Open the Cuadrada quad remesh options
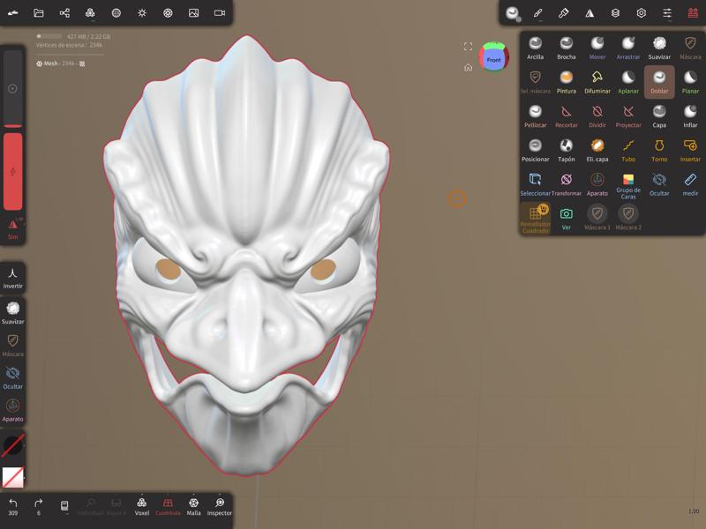 click(168, 506)
